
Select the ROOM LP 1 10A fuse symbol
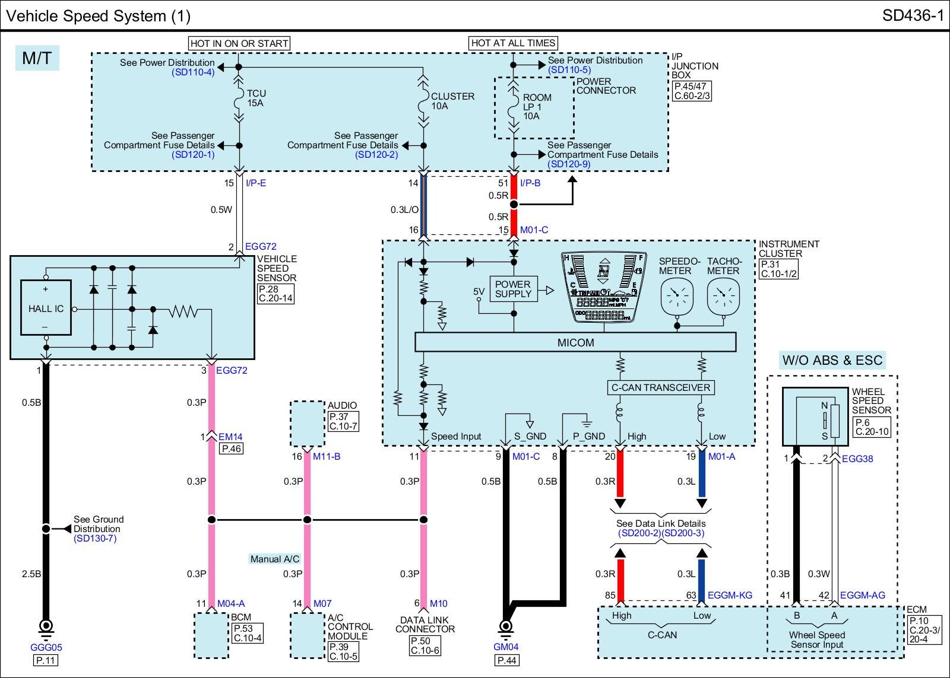click(x=514, y=107)
